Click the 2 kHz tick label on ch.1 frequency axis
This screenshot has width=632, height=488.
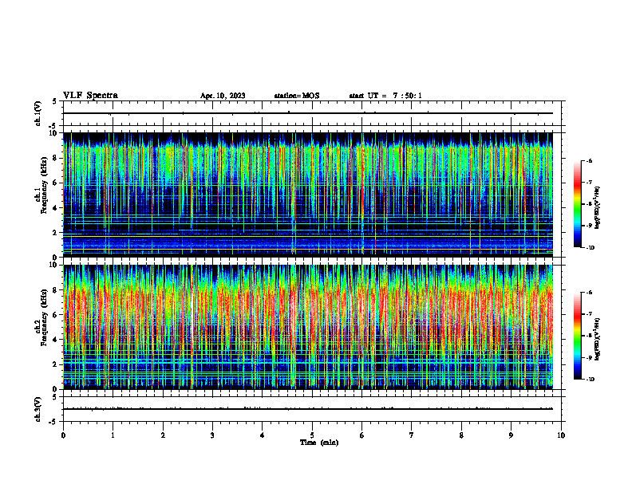tap(55, 233)
